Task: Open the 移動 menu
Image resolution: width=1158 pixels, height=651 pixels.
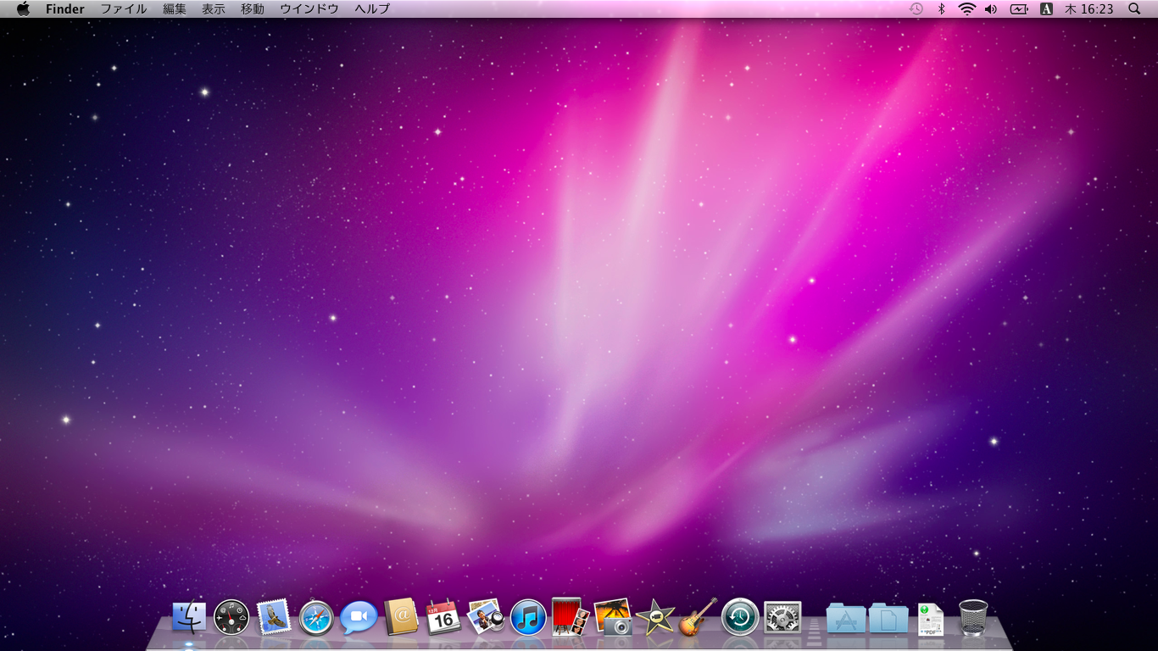Action: point(253,8)
